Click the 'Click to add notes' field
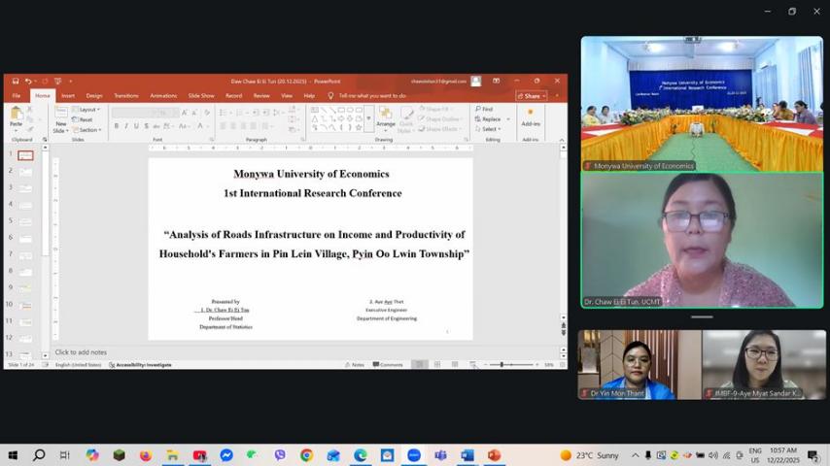Viewport: 830px width, 466px height. (82, 352)
